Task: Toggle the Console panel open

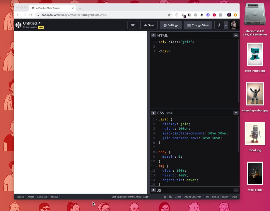Action: 20,197
